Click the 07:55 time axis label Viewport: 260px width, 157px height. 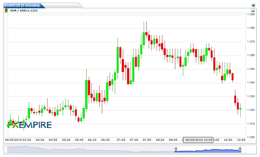point(147,140)
